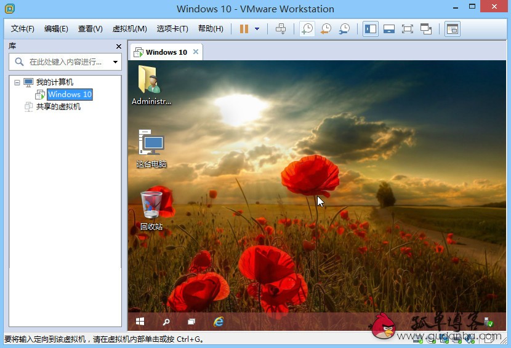Open the 帮助(H) menu
511x348 pixels.
pos(211,29)
